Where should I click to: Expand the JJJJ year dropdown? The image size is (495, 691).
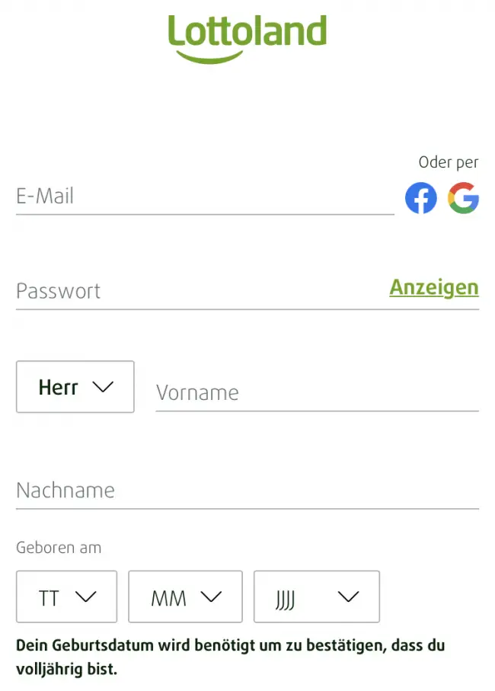click(x=316, y=597)
